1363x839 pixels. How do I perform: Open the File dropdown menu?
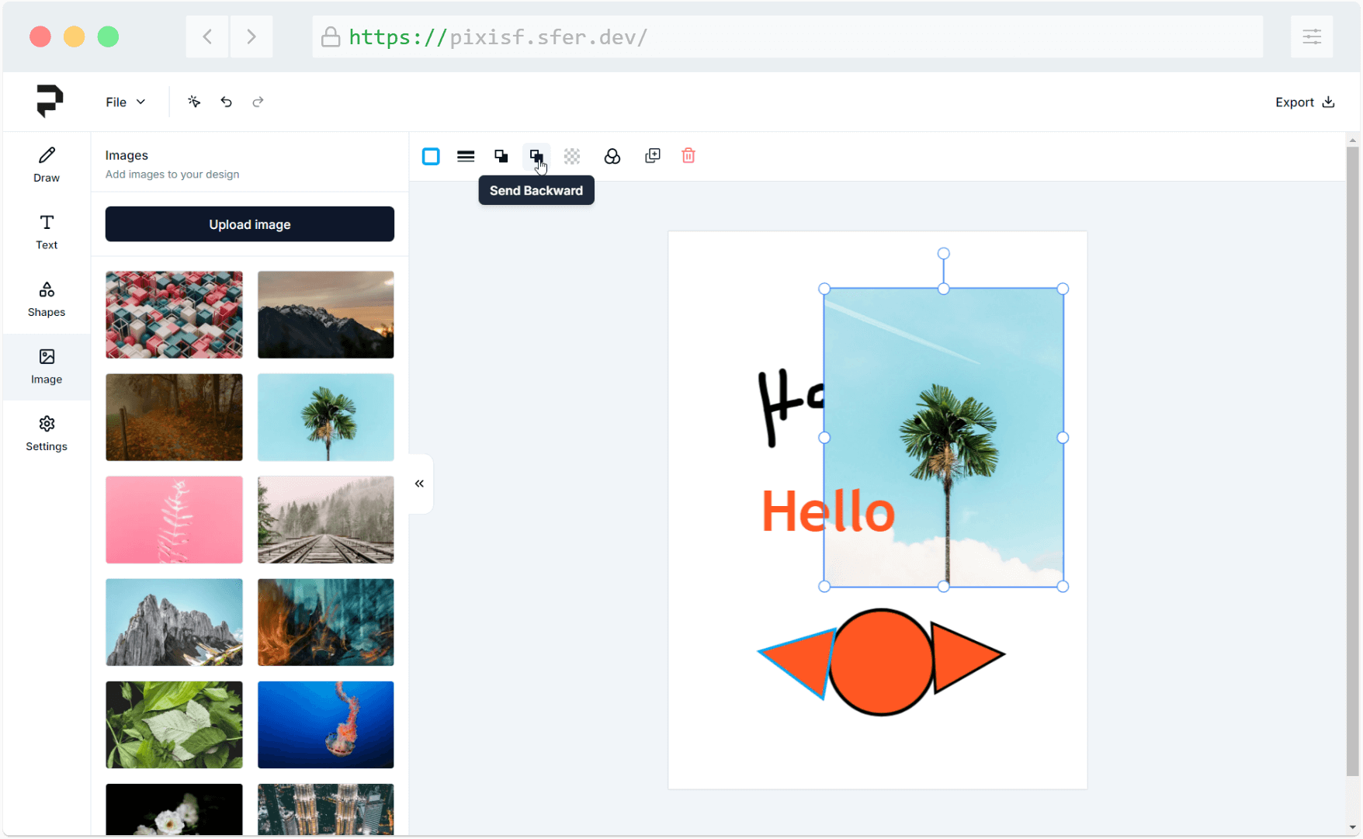coord(125,102)
